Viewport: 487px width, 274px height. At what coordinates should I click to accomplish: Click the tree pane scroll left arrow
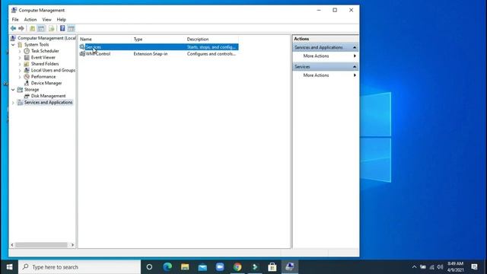(12, 245)
